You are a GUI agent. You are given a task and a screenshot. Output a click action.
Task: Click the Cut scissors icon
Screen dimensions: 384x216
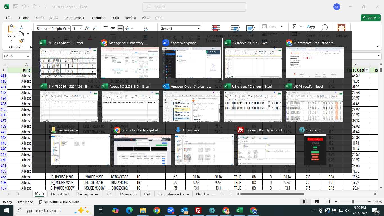(x=21, y=26)
